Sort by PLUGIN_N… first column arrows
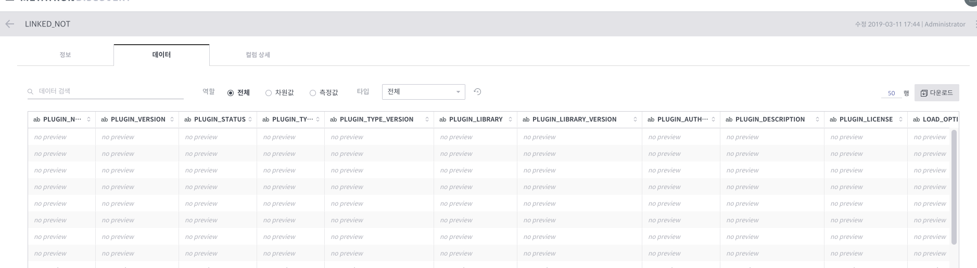This screenshot has width=977, height=268. [x=88, y=119]
